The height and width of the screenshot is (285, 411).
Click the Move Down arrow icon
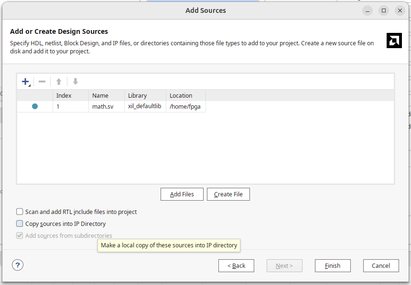click(x=75, y=81)
